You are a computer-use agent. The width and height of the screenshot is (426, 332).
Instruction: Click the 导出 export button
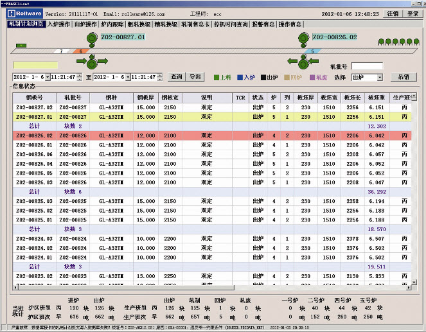pyautogui.click(x=195, y=77)
